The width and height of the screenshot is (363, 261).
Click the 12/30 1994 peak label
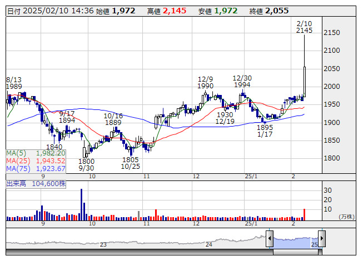(x=242, y=82)
